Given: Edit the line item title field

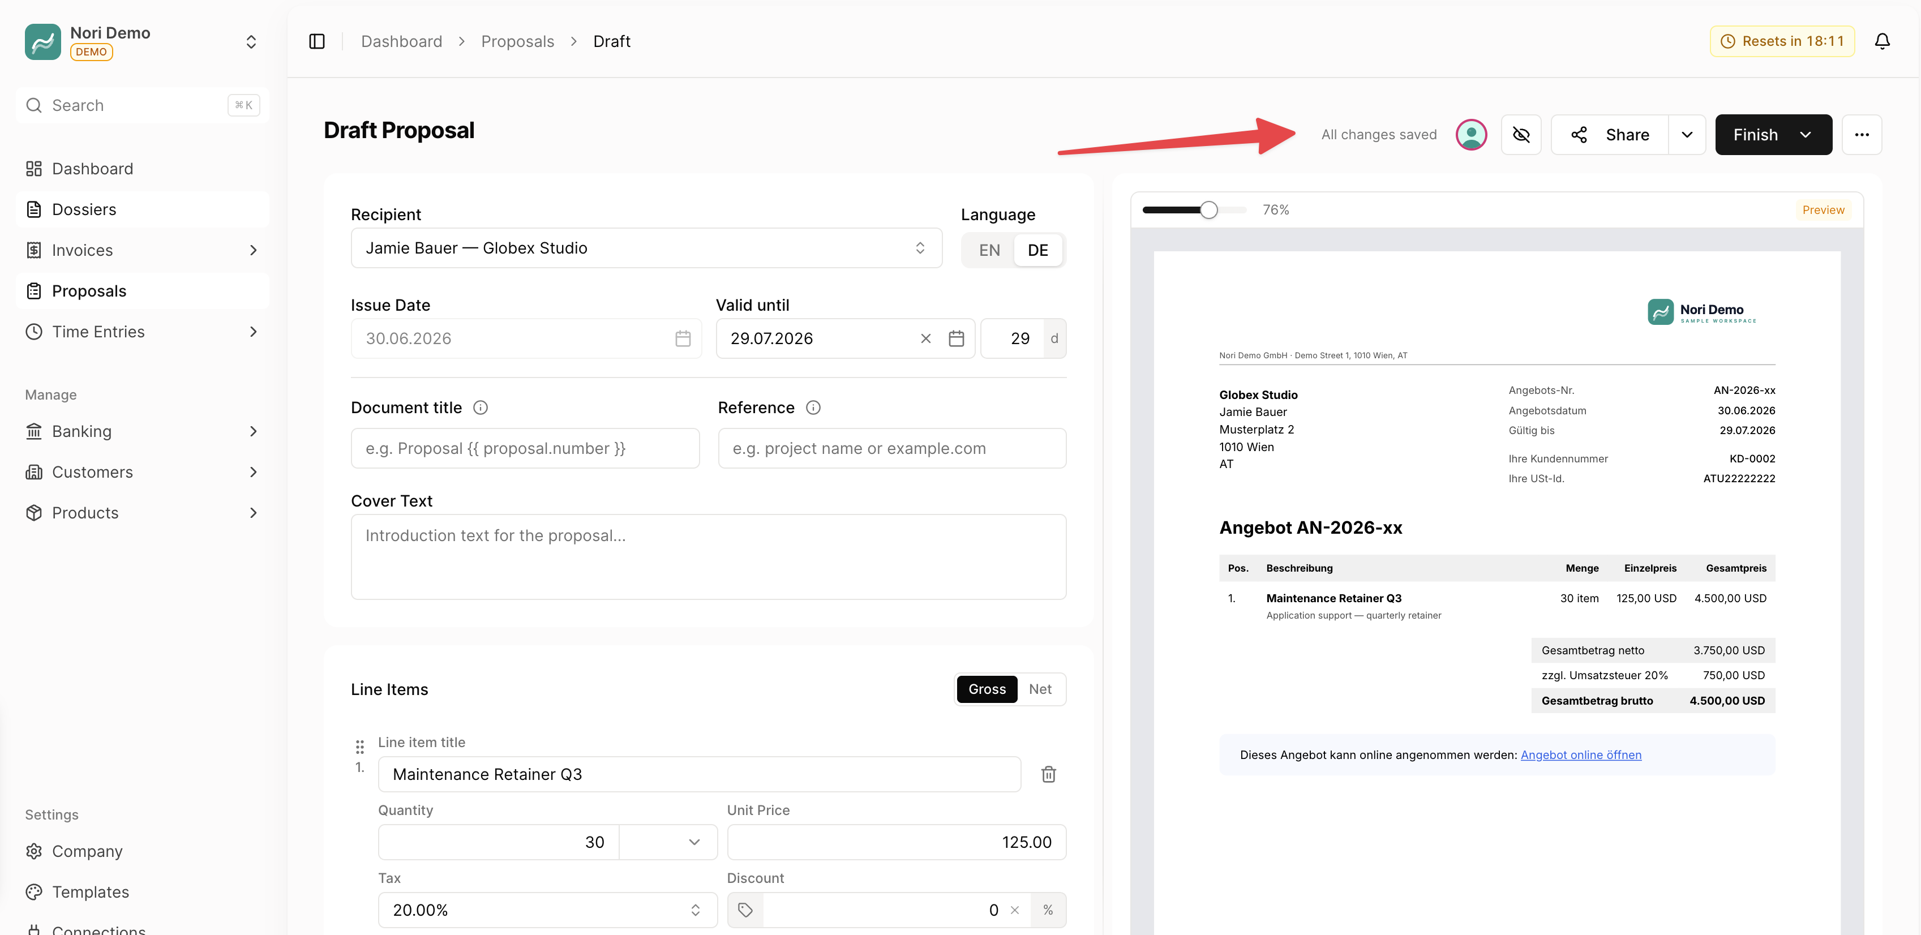Looking at the screenshot, I should [700, 774].
